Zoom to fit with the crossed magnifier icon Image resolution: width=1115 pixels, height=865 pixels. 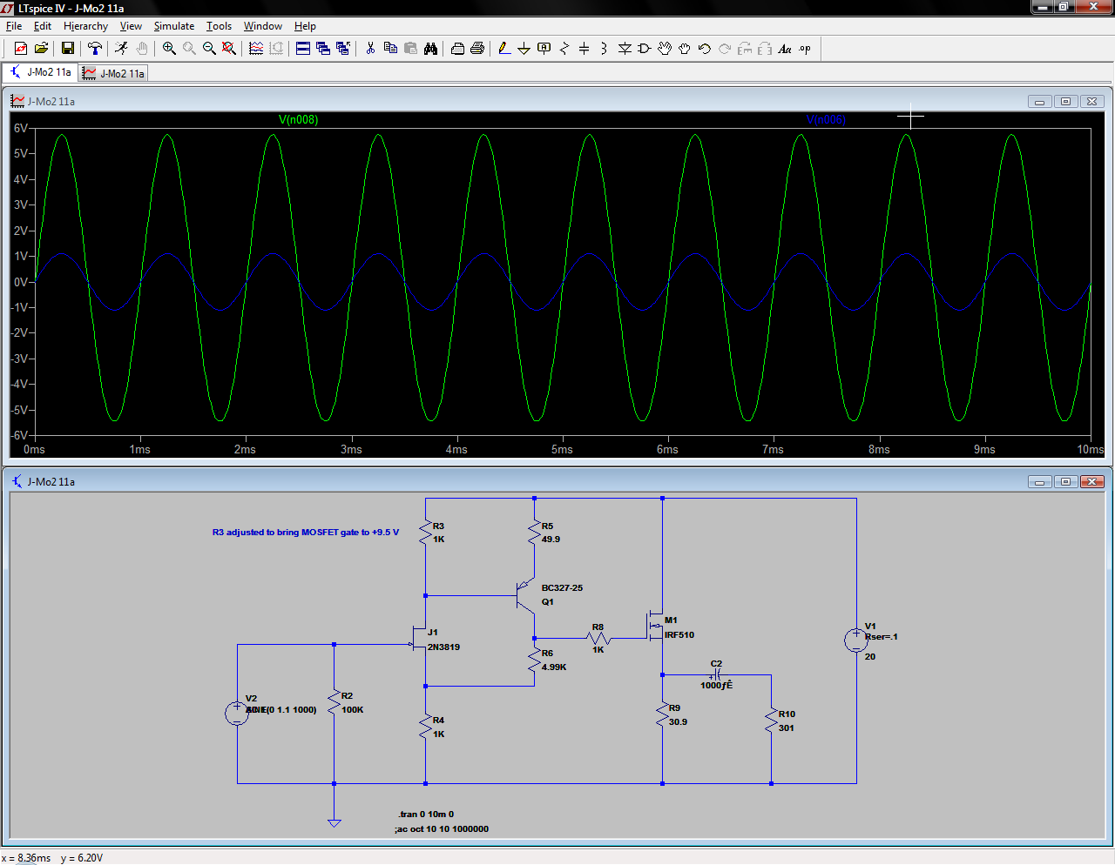pos(229,49)
